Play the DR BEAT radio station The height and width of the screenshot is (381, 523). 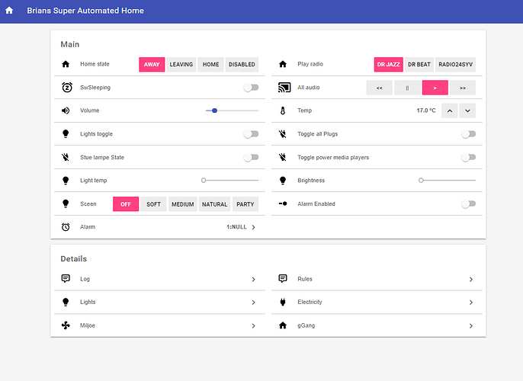[419, 65]
